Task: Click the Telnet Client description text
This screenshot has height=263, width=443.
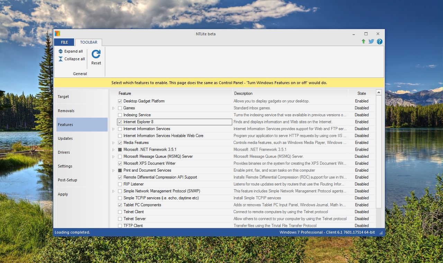Action: point(281,212)
